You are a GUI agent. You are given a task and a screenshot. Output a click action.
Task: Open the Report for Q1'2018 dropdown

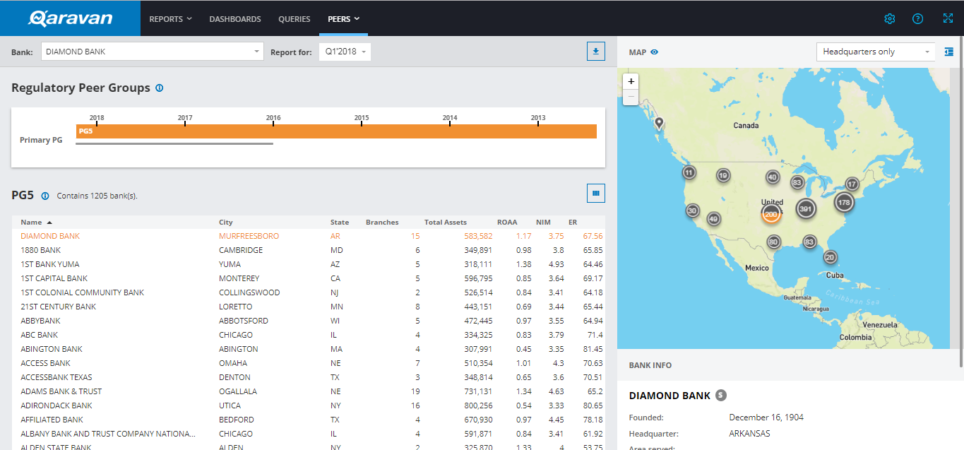click(x=344, y=52)
